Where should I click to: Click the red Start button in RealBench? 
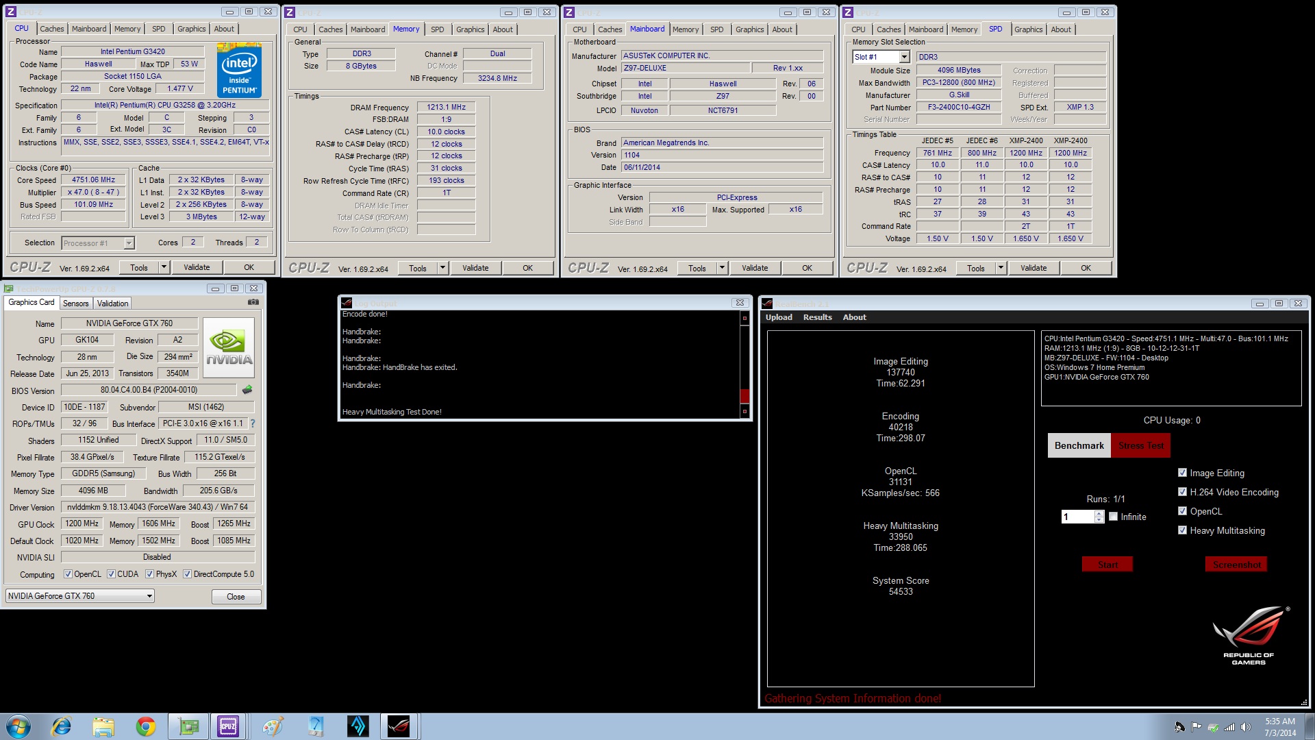coord(1107,565)
